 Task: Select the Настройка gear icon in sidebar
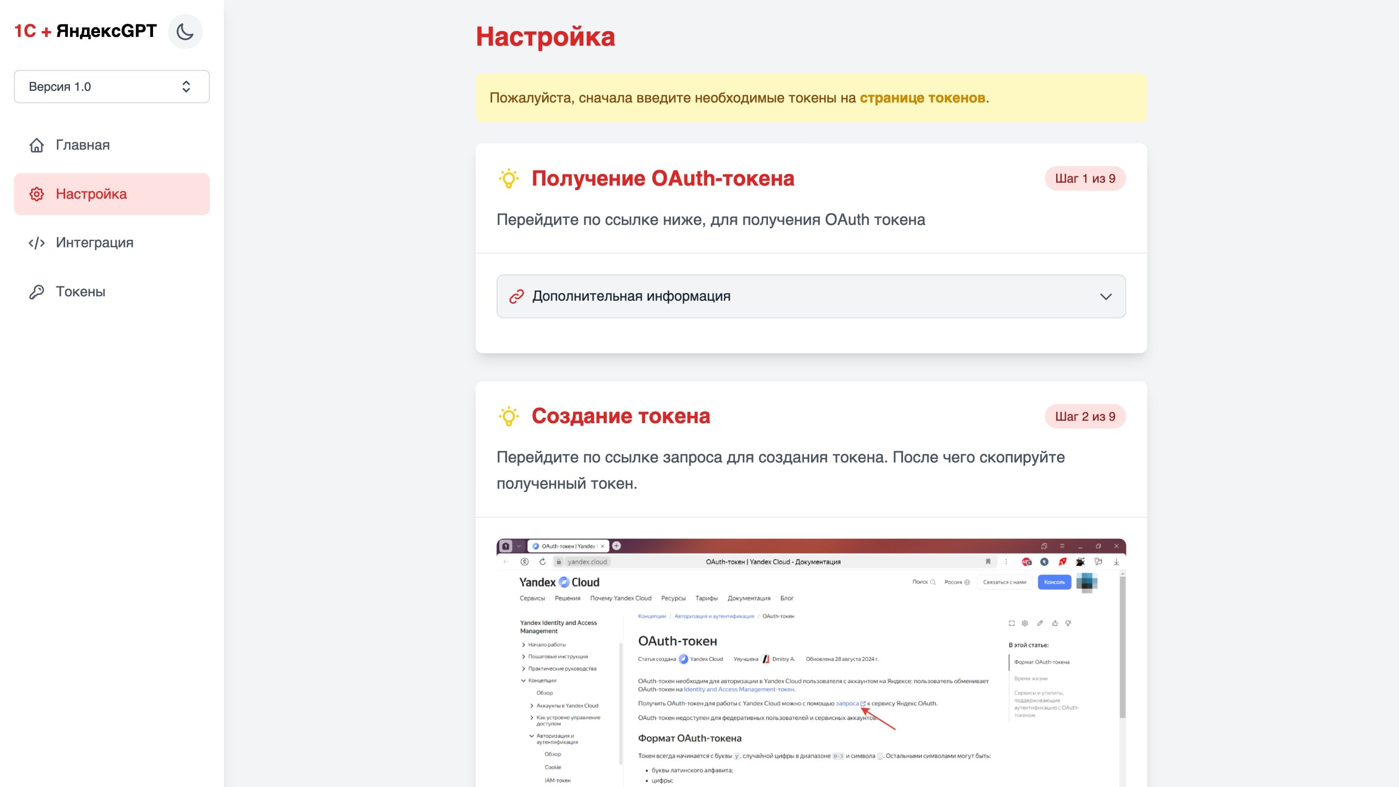[36, 194]
